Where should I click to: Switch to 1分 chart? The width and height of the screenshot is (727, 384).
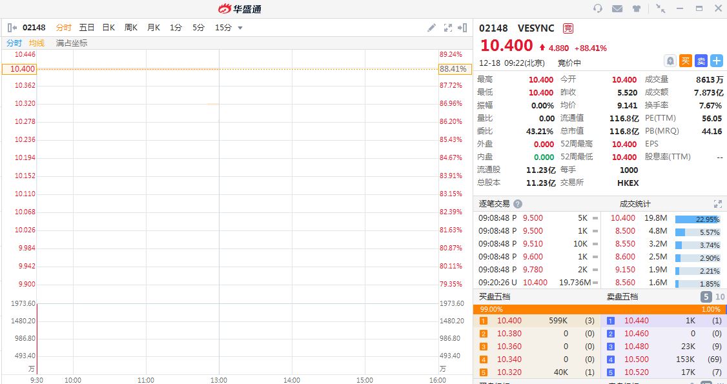[176, 28]
